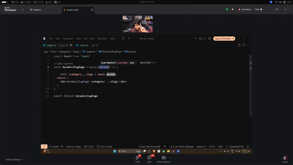
Task: Click the taskbar Search box
Action: click(129, 151)
